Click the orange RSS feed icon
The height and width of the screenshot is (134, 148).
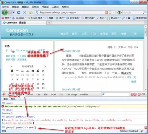(x=107, y=12)
